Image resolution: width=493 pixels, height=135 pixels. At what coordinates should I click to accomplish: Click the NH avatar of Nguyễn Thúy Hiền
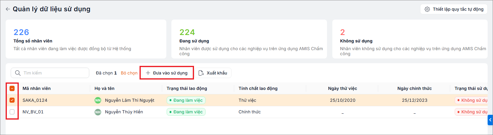pos(98,112)
